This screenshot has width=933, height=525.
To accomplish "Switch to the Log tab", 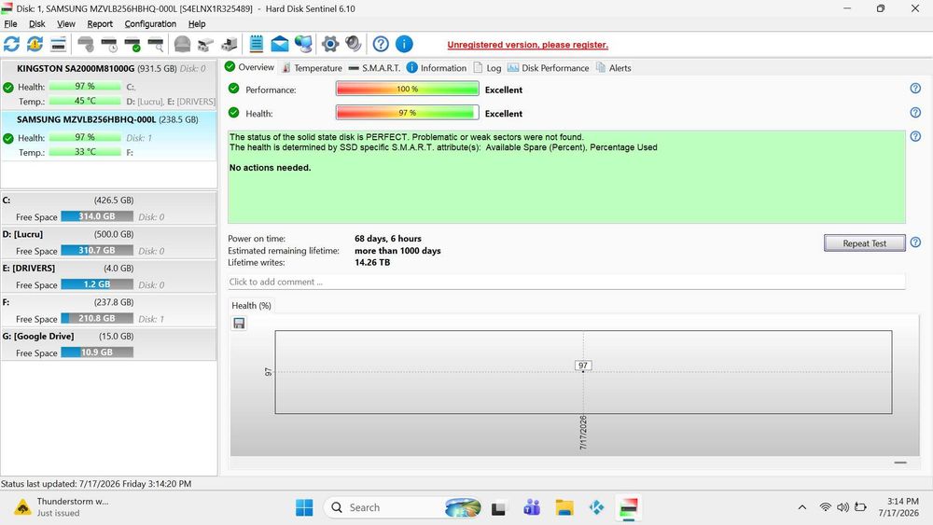I will (487, 68).
